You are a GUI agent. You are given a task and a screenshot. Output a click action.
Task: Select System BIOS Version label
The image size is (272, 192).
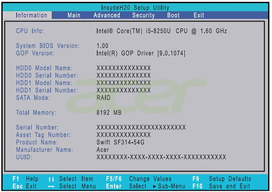click(x=48, y=46)
